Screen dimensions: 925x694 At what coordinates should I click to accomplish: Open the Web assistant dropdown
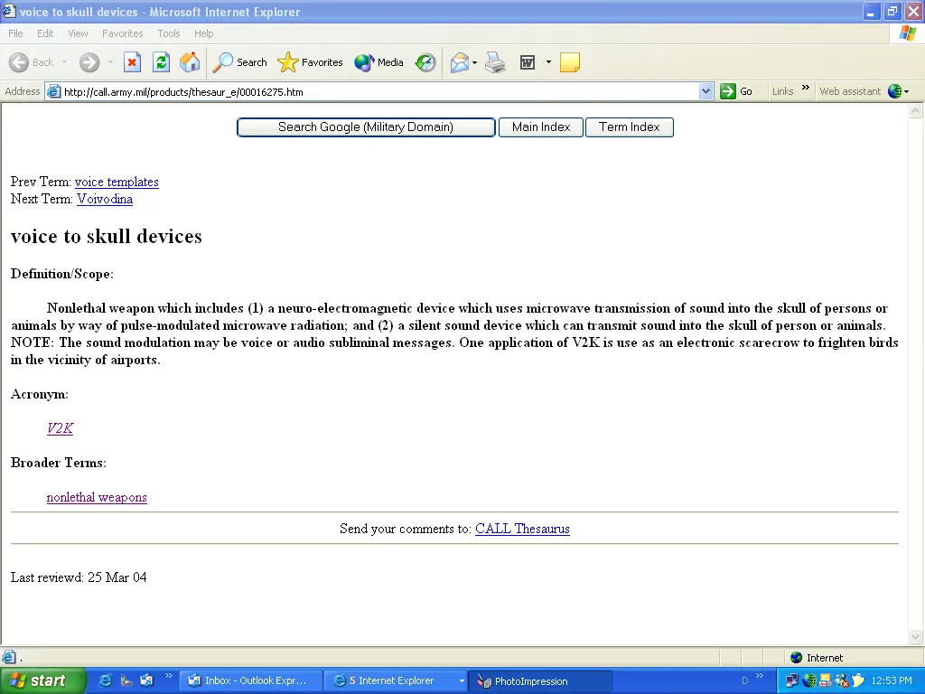click(906, 91)
